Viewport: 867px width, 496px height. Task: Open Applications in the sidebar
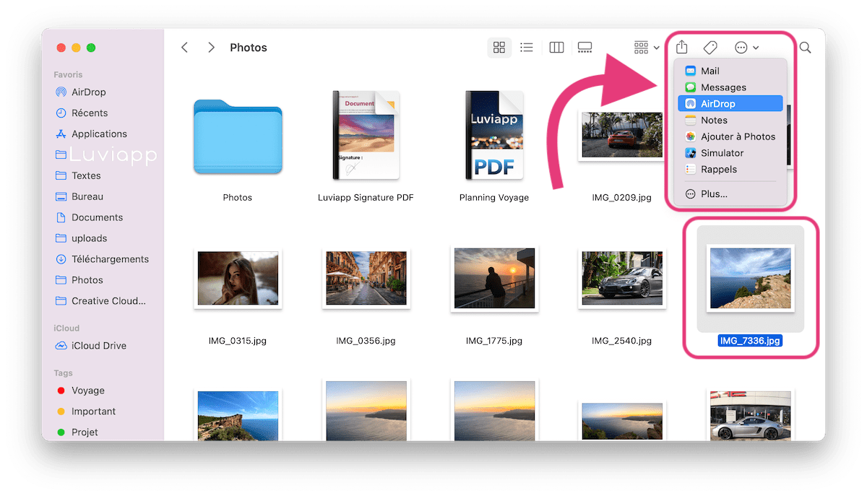tap(103, 134)
